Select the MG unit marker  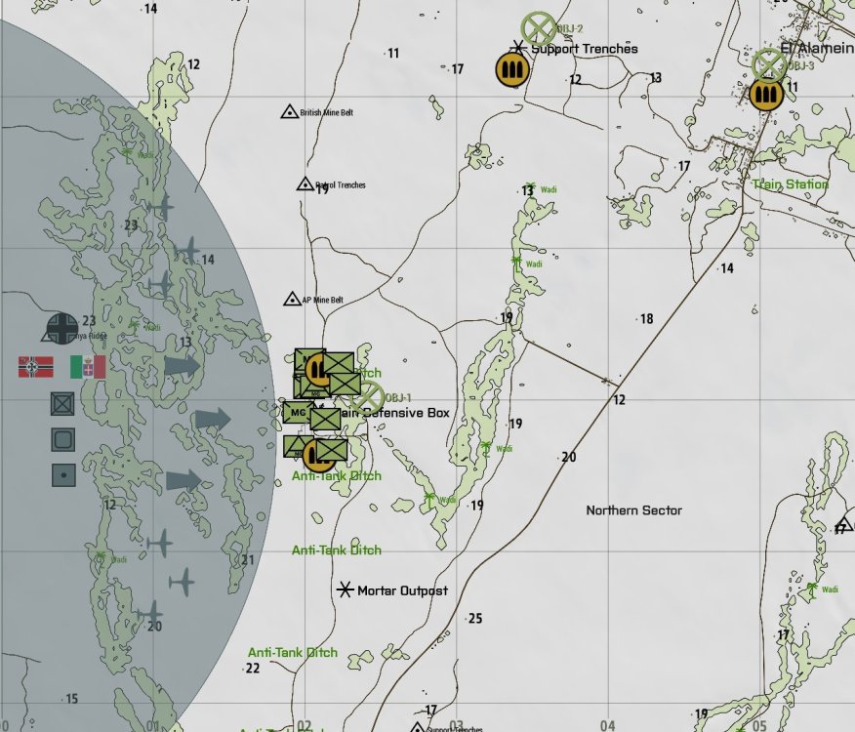tap(297, 413)
